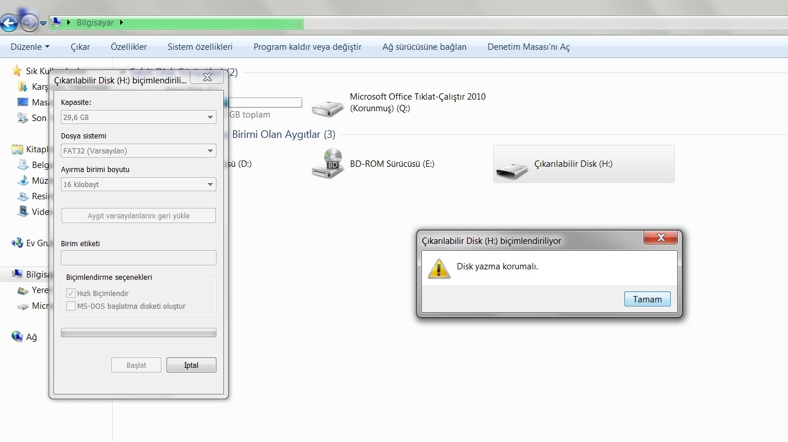Open the Dosya sistemi FAT32 dropdown
Viewport: 788px width, 442px height.
pyautogui.click(x=139, y=151)
